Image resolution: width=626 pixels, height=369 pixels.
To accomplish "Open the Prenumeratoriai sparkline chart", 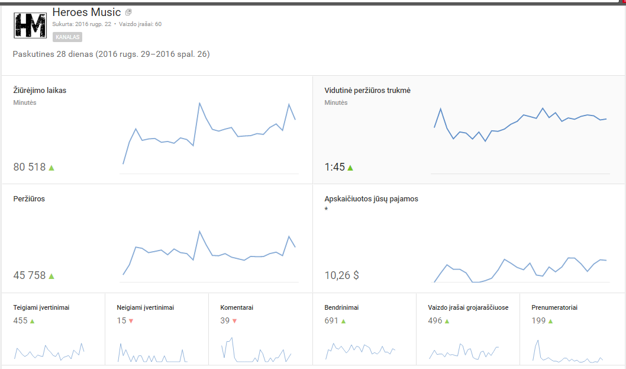I will tap(567, 351).
